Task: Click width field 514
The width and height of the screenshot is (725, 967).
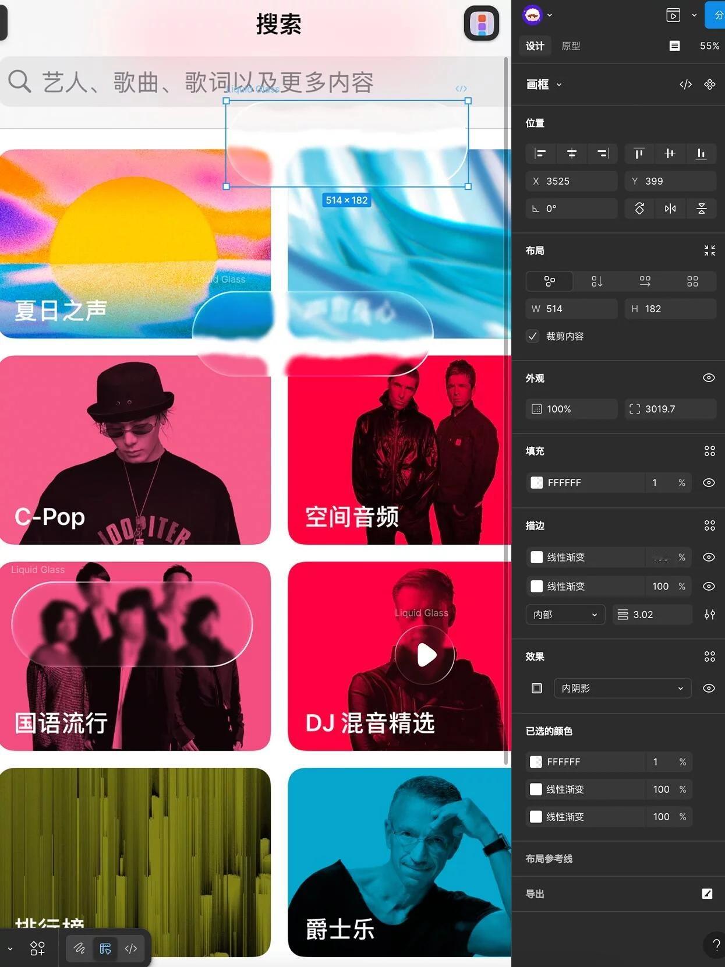Action: [x=571, y=309]
